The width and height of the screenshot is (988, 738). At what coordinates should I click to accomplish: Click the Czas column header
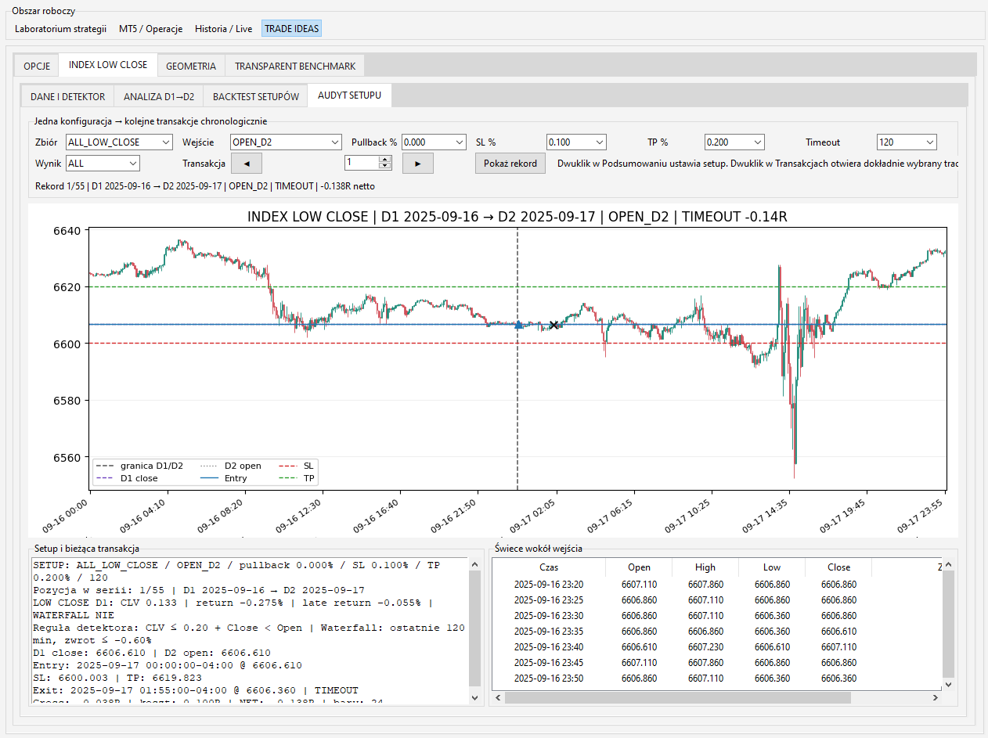click(x=549, y=567)
